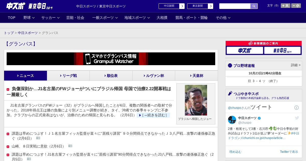Click 埋め込む embed link
306x161 pixels.
coord(235,152)
